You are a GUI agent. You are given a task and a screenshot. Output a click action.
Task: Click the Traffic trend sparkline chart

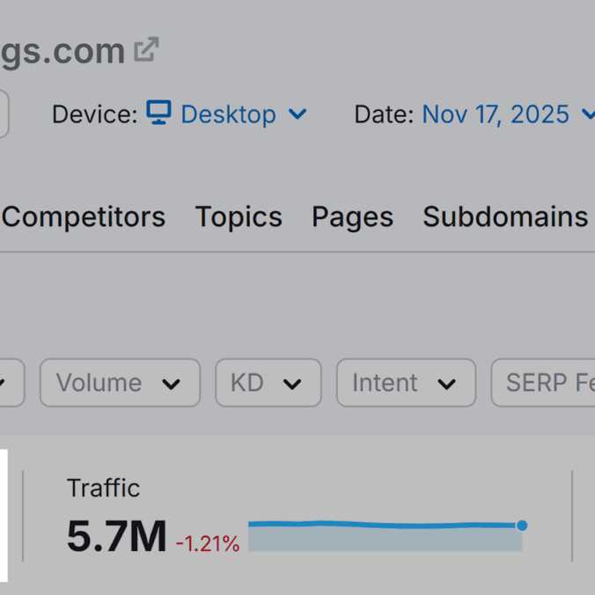pyautogui.click(x=385, y=536)
